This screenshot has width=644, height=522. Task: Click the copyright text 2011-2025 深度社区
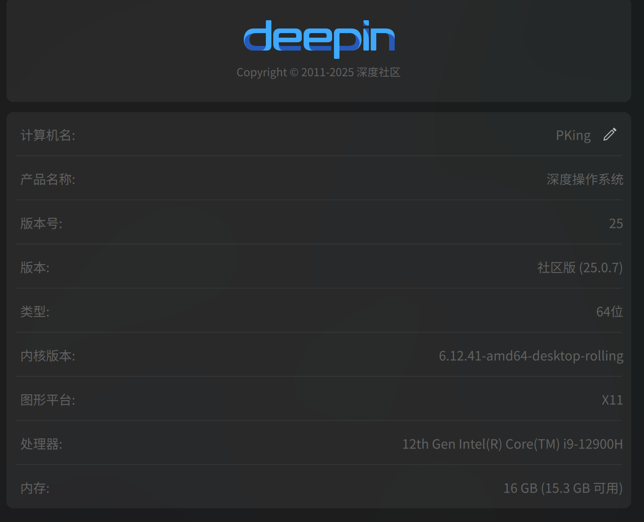point(318,72)
